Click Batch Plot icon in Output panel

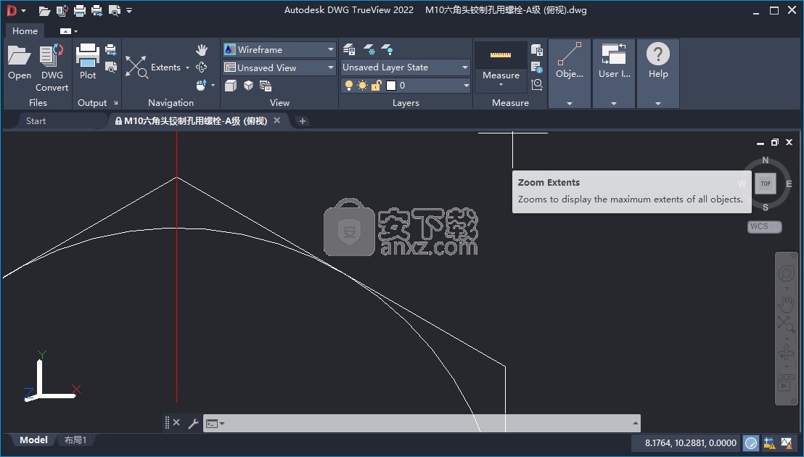pyautogui.click(x=111, y=50)
